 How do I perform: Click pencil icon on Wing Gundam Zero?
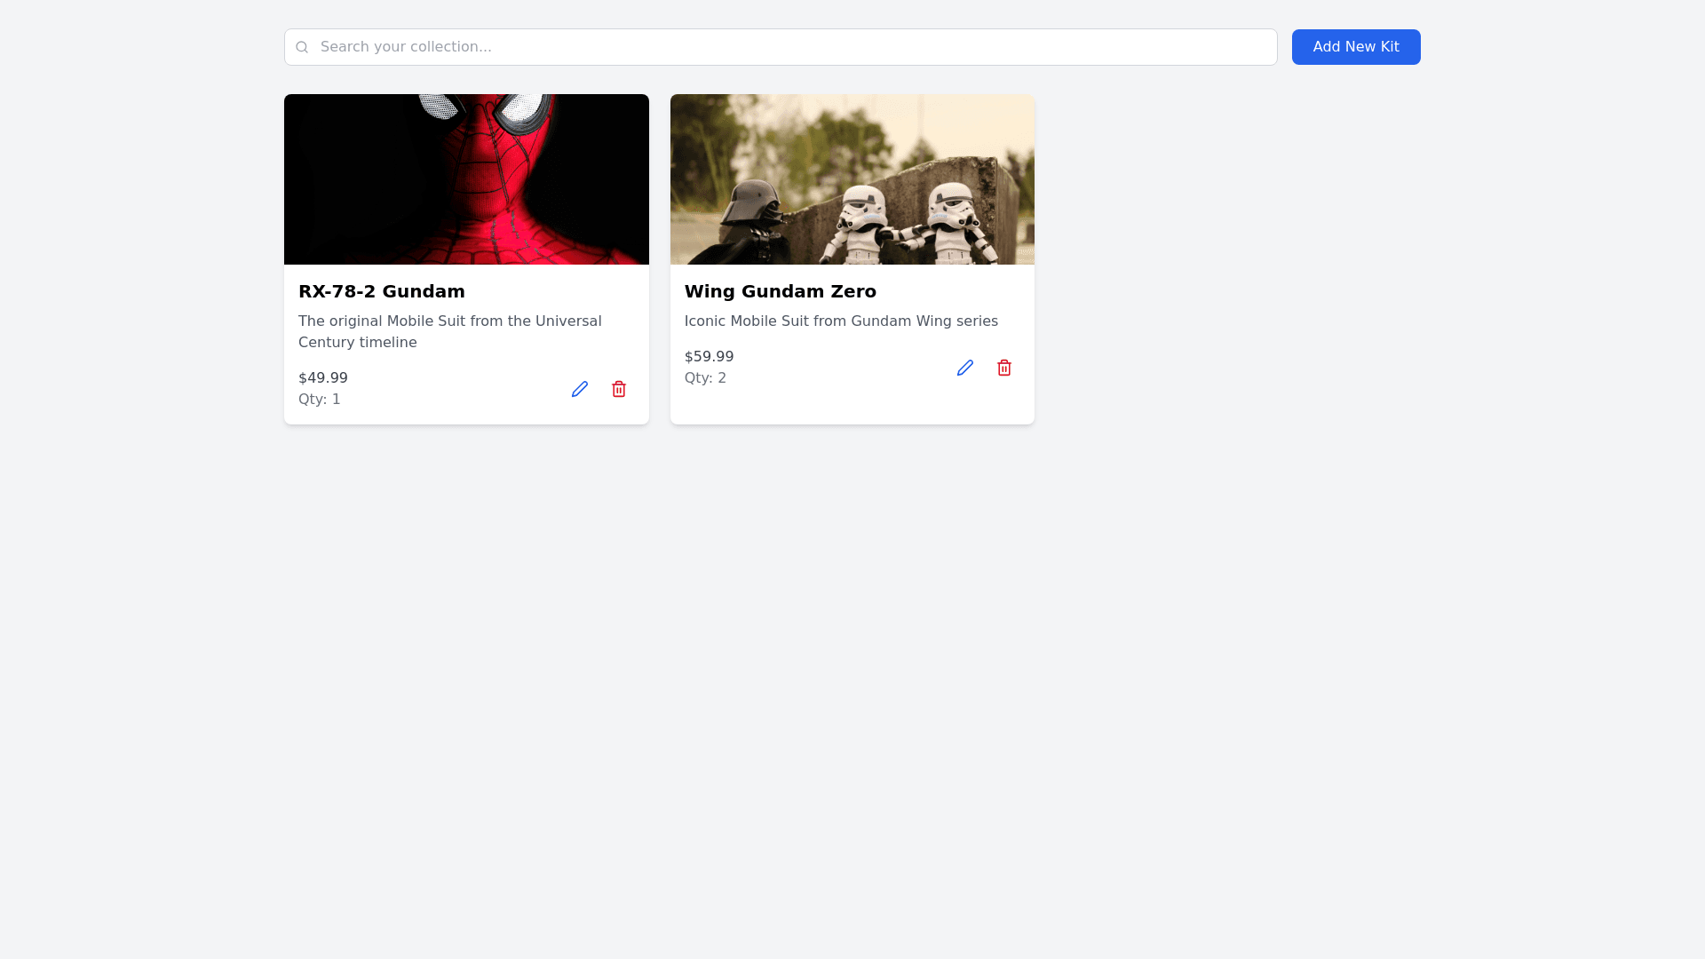(965, 368)
